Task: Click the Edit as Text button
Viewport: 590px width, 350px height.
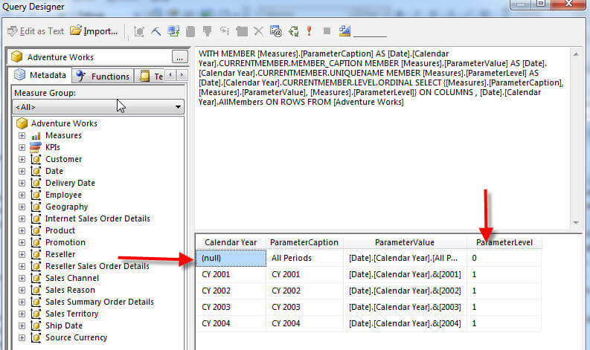Action: [36, 31]
